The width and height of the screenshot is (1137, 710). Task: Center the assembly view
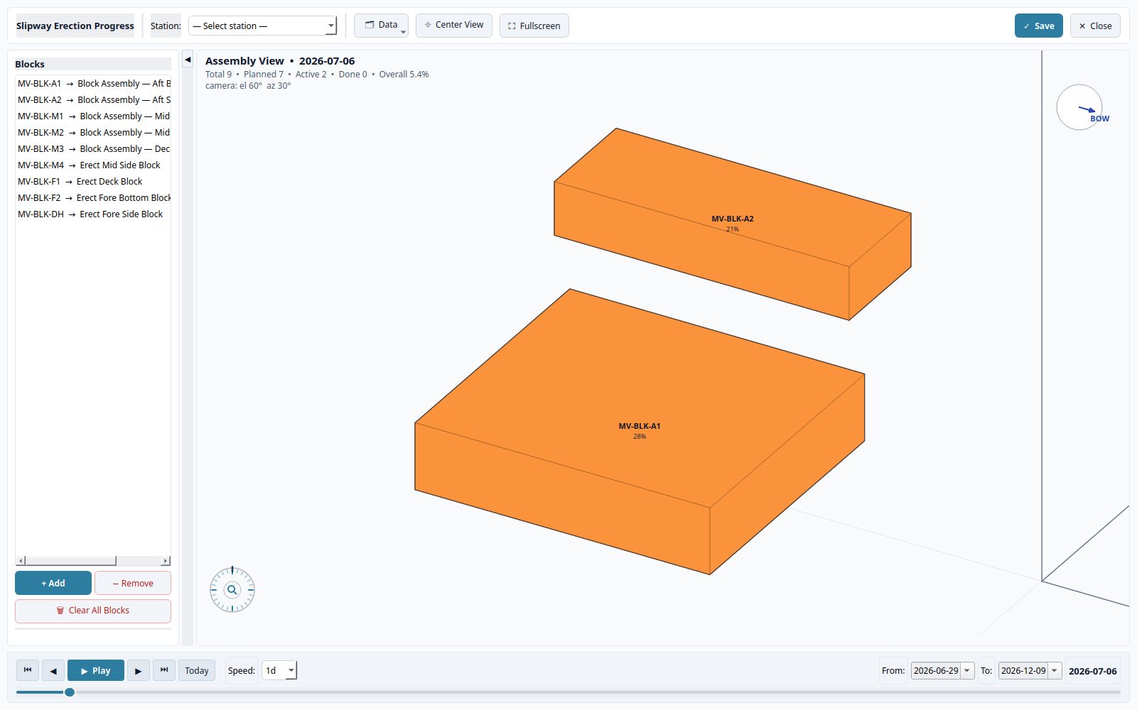click(x=454, y=26)
